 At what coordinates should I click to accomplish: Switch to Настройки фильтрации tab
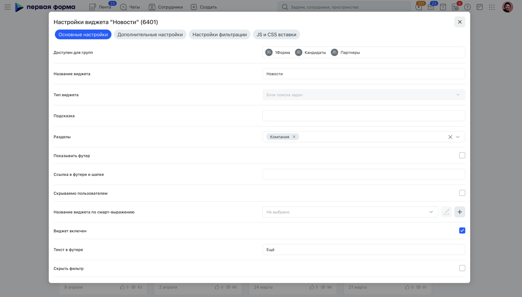click(219, 34)
